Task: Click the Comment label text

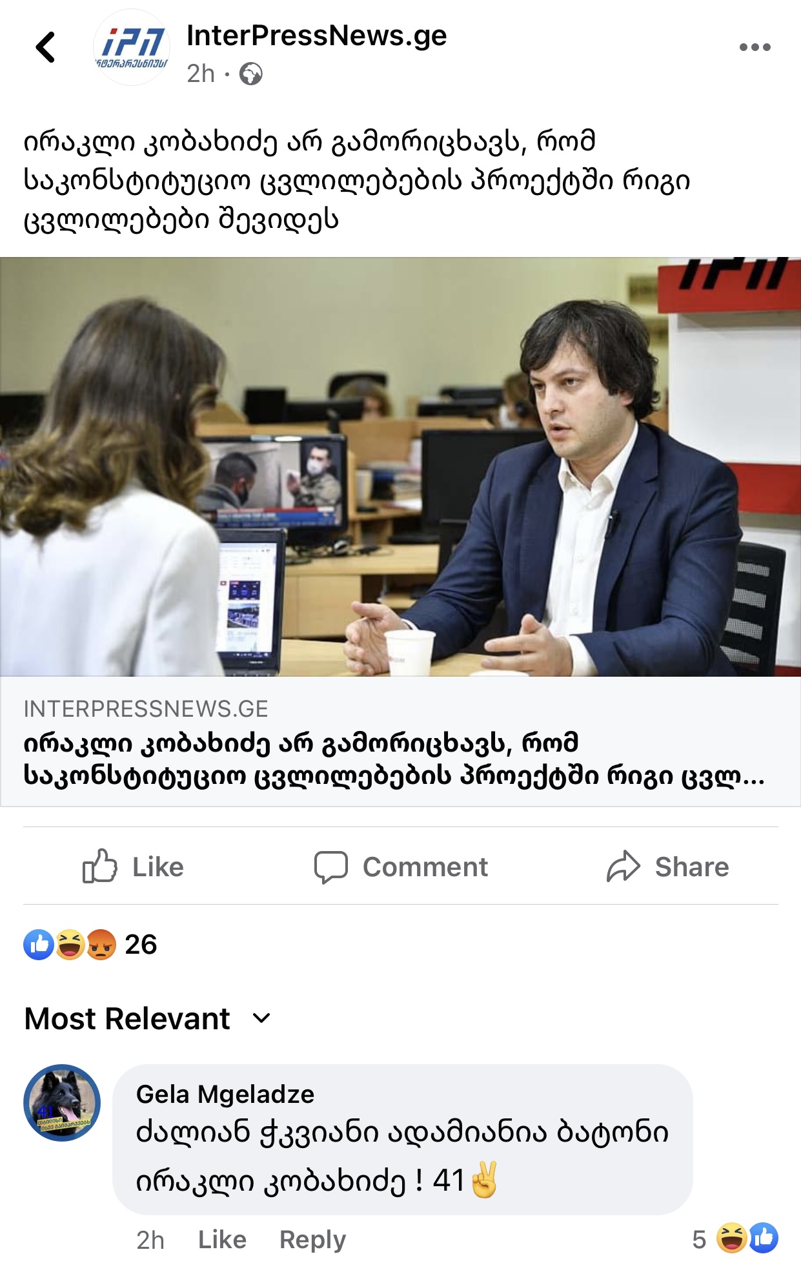Action: click(x=425, y=867)
